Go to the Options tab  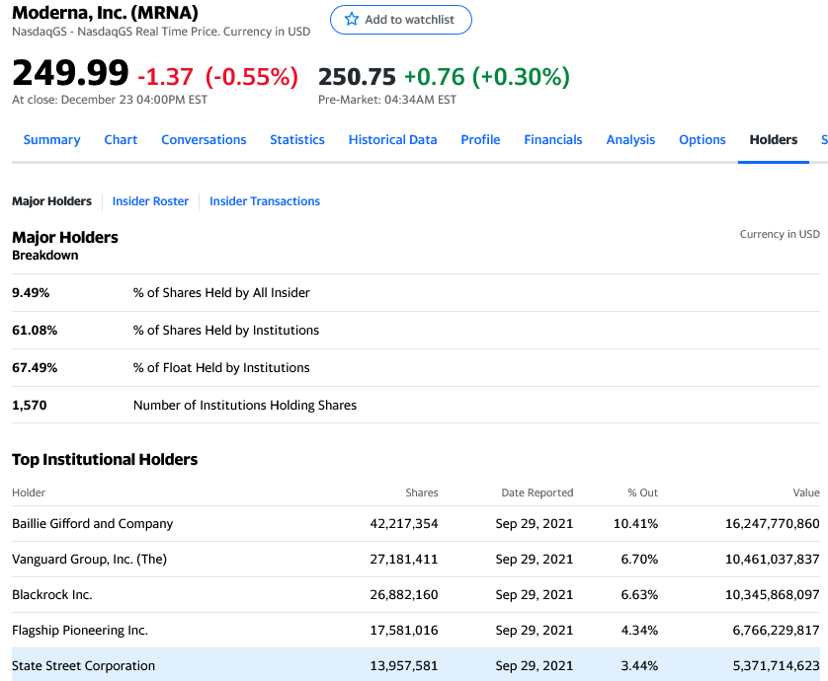coord(703,140)
